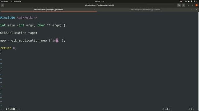Switch to the first active gtkTutorial tab
The width and height of the screenshot is (199, 111).
tap(49, 10)
